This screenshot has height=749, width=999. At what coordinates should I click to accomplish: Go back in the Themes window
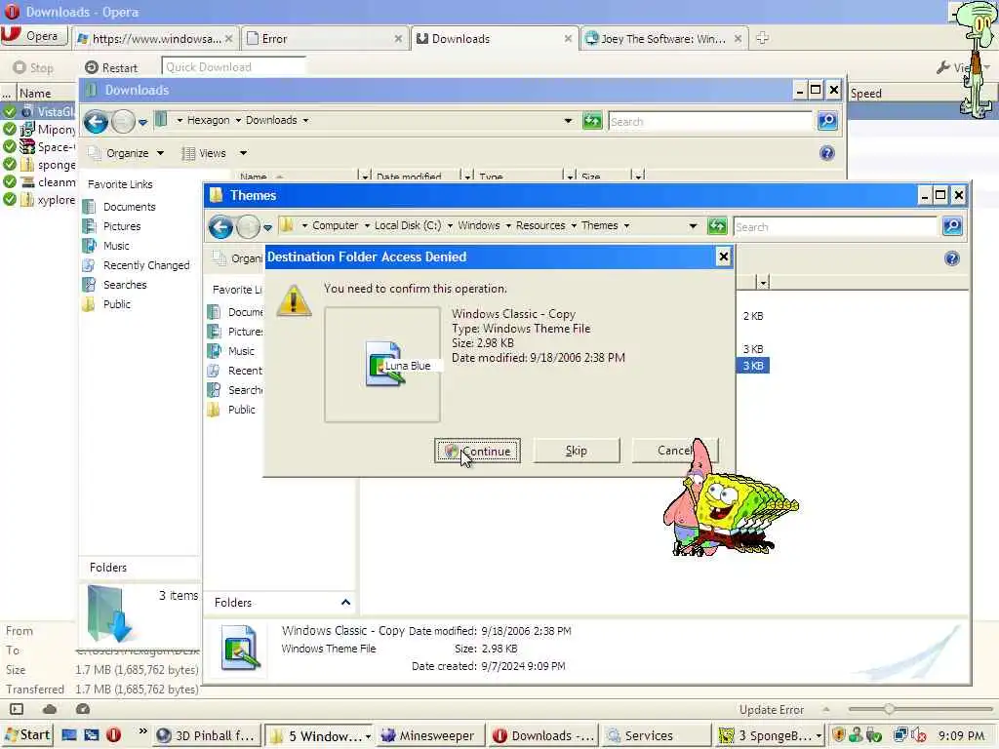(x=221, y=226)
